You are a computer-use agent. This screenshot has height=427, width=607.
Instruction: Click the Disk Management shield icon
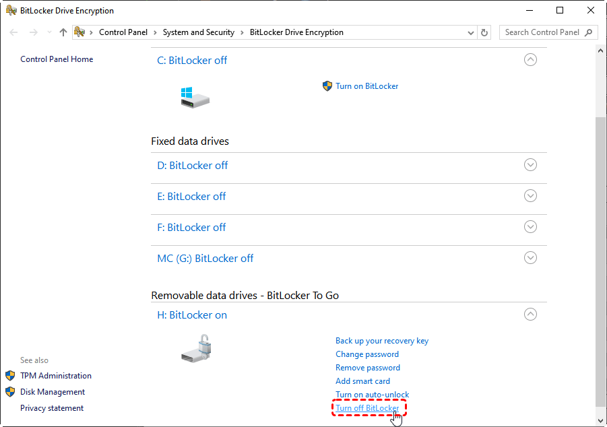10,392
